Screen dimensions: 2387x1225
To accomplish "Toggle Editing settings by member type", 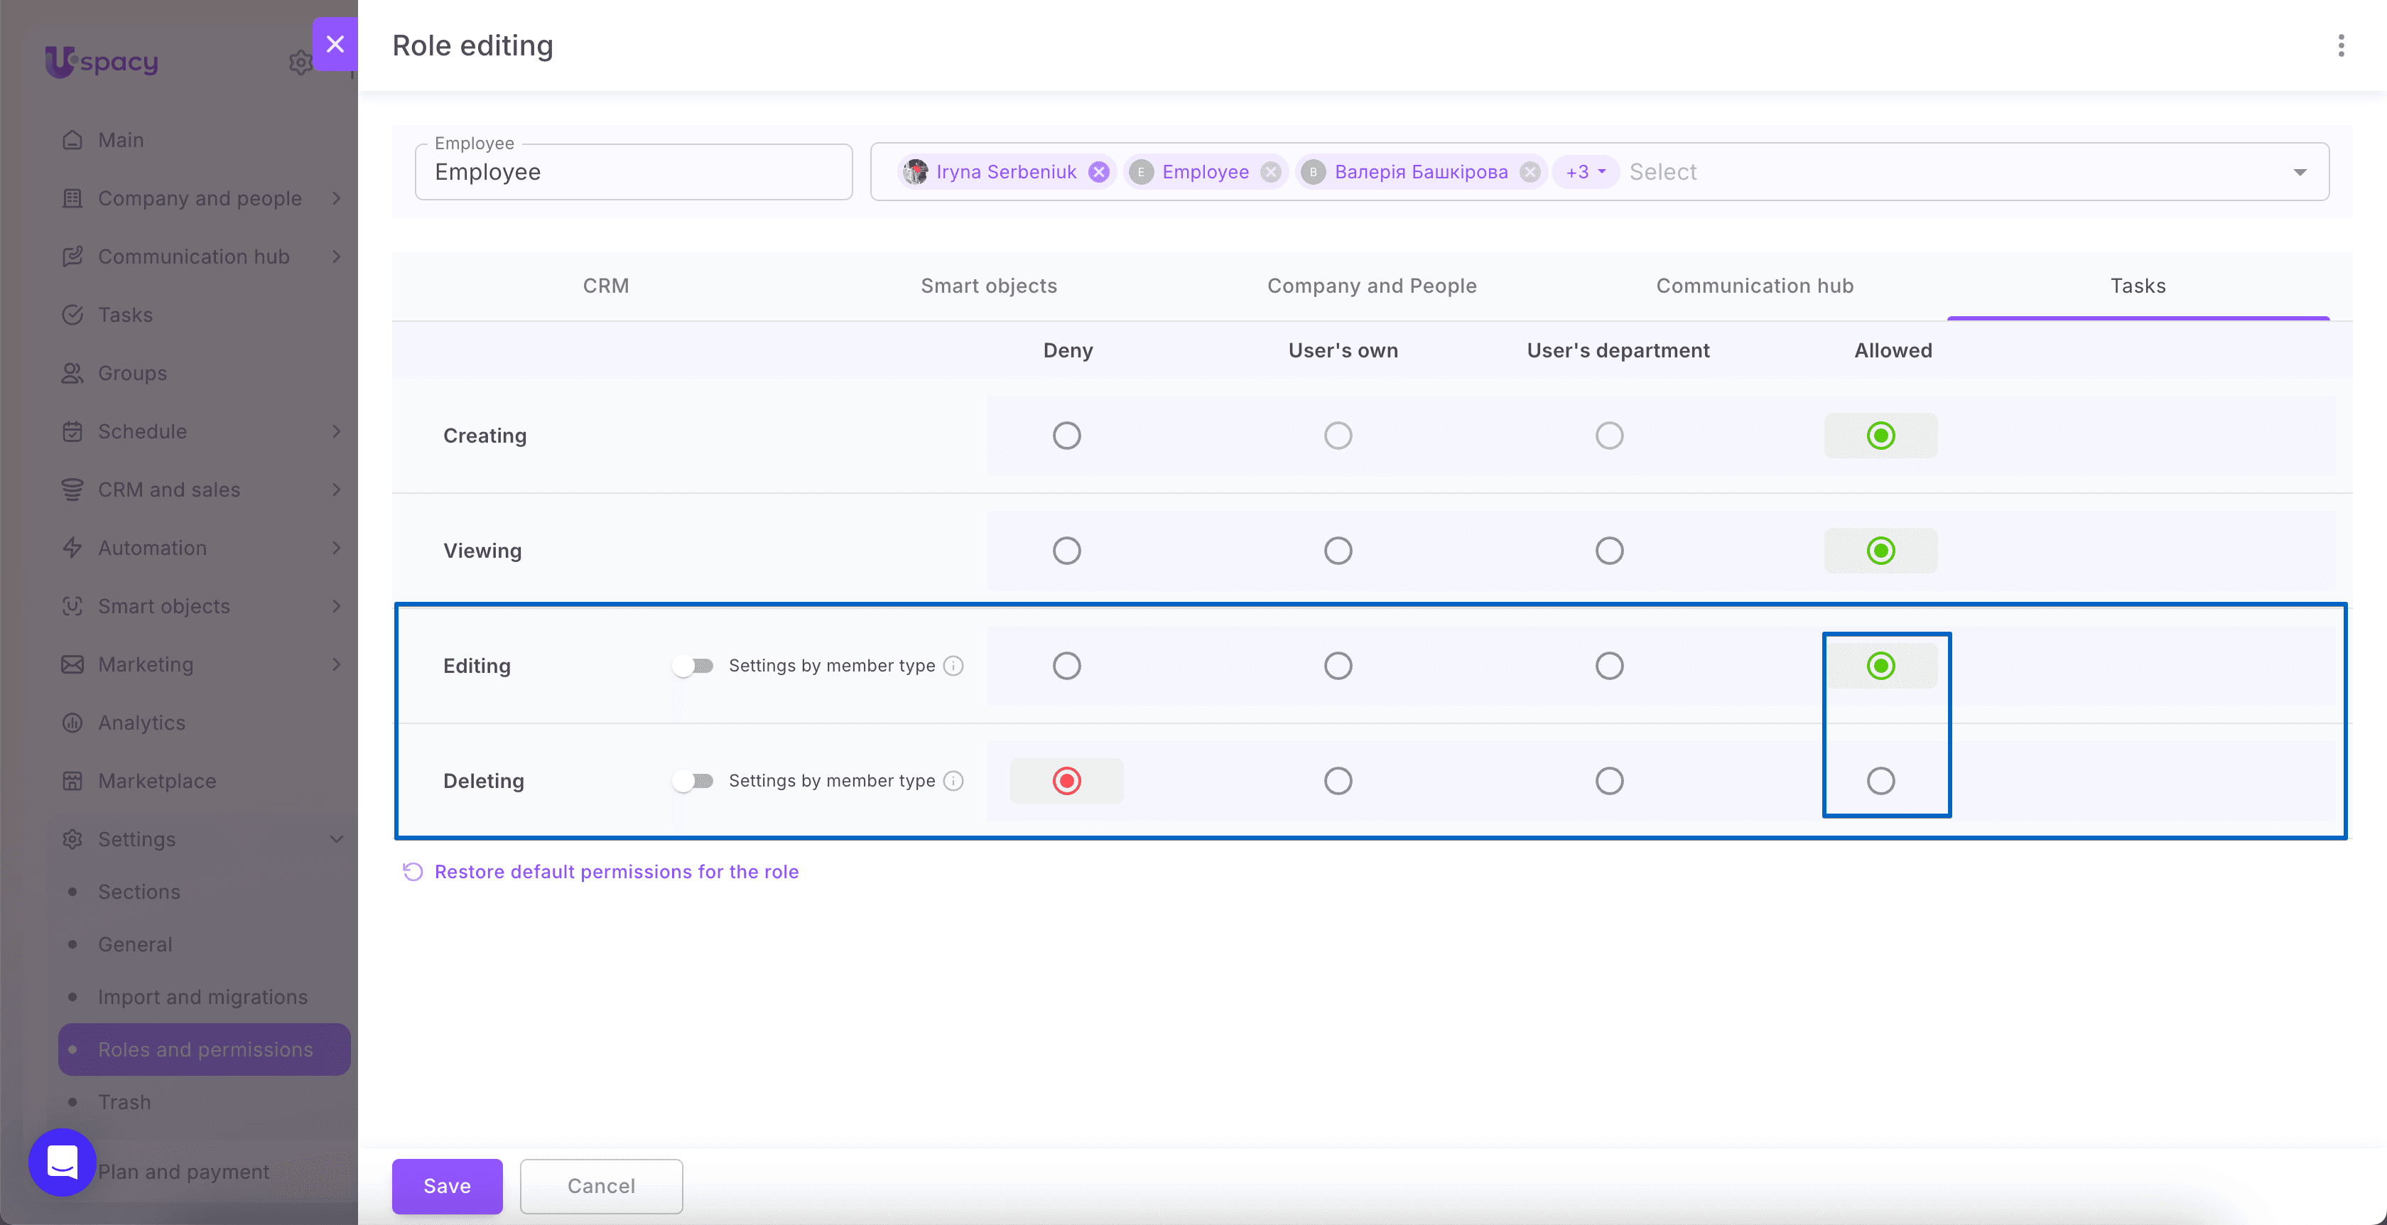I will (x=693, y=665).
